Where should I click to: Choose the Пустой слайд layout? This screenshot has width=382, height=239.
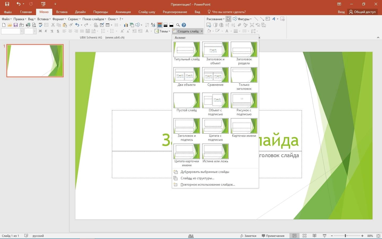pyautogui.click(x=187, y=103)
